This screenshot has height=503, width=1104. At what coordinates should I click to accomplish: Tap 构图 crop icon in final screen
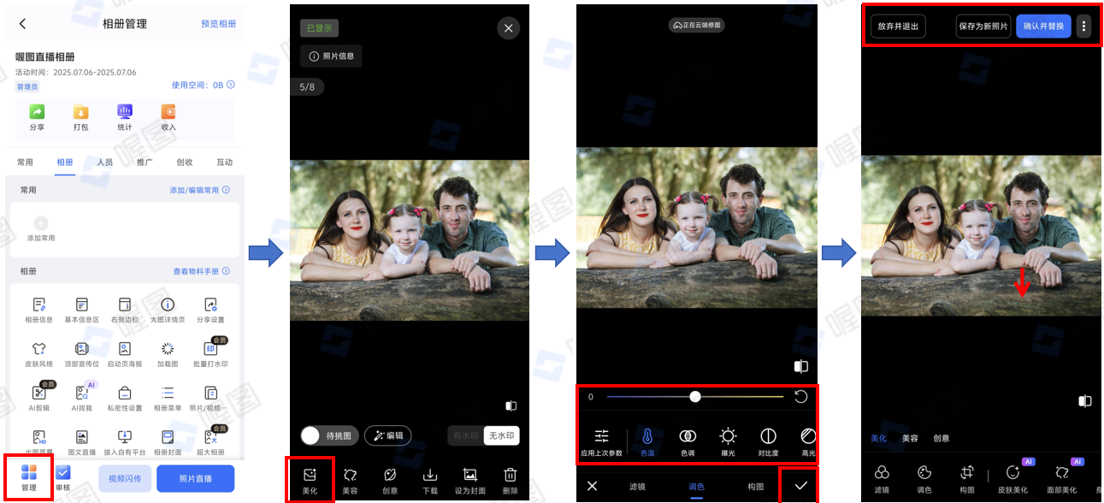click(x=967, y=472)
